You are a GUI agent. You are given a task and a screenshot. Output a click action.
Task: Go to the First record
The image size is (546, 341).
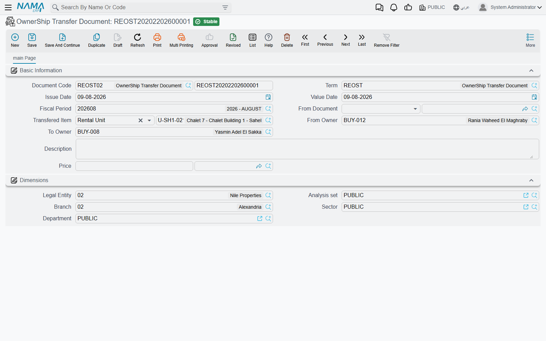[305, 40]
